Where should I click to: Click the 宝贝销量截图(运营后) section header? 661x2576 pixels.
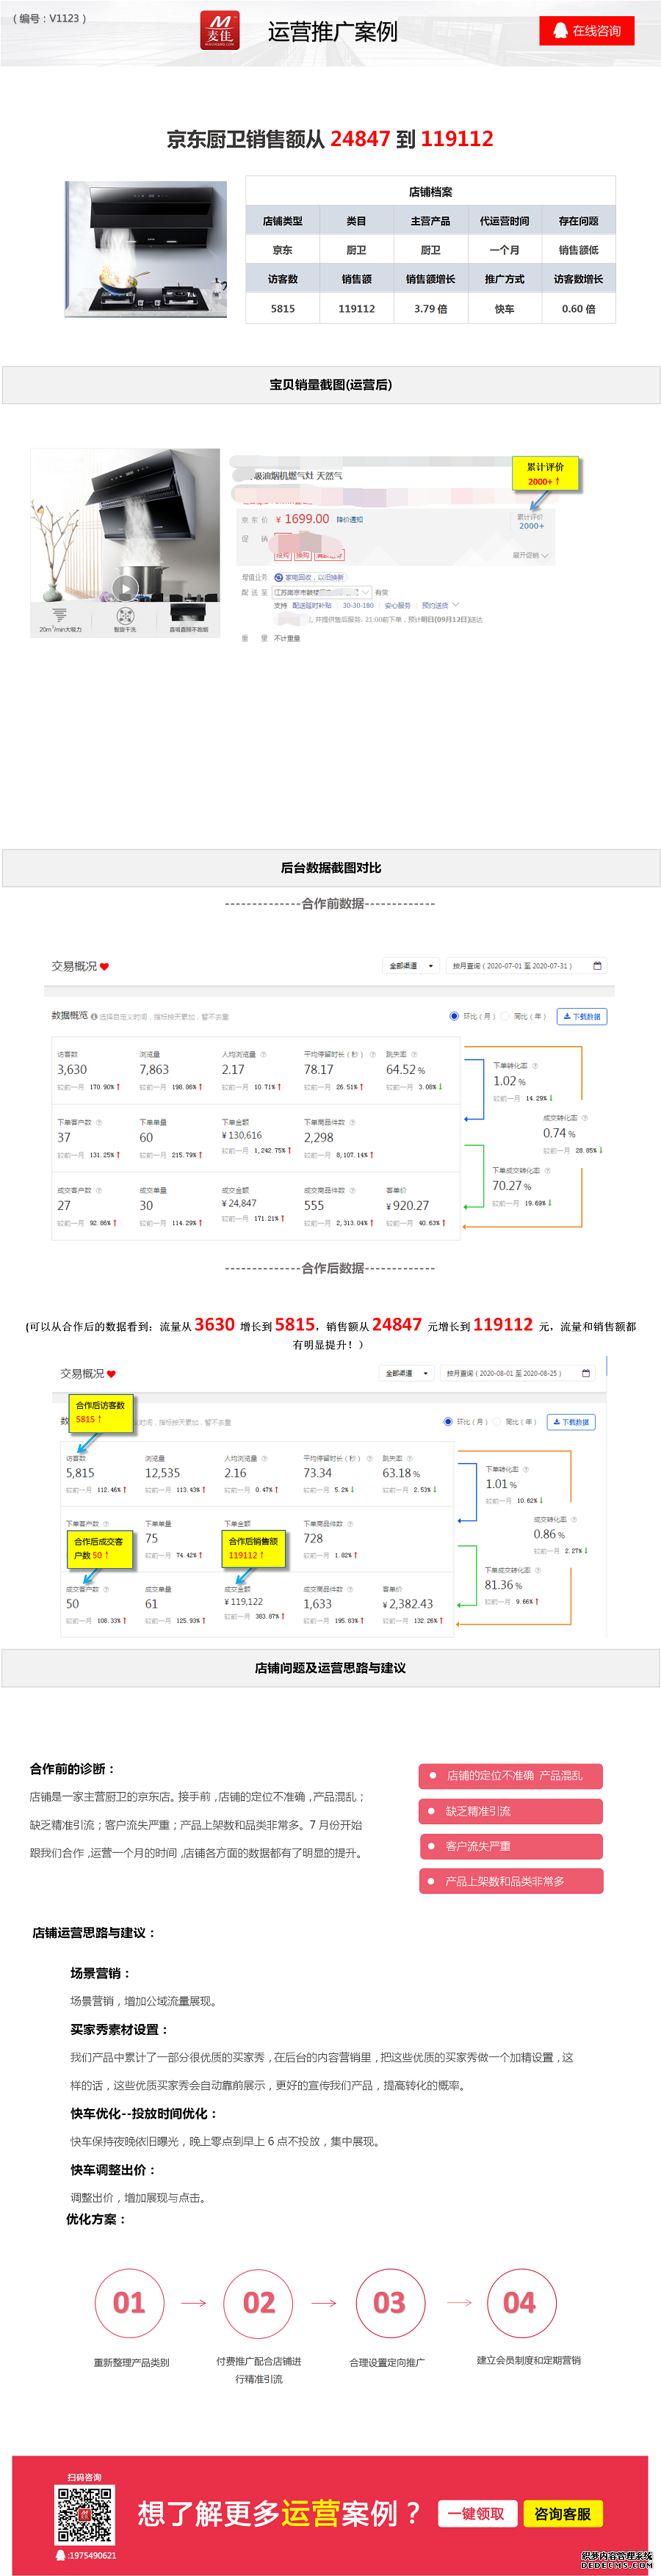(331, 385)
